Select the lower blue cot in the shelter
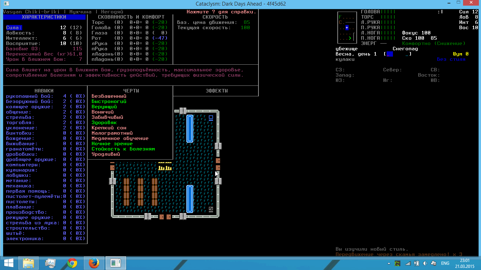481x270 pixels. coord(190,199)
